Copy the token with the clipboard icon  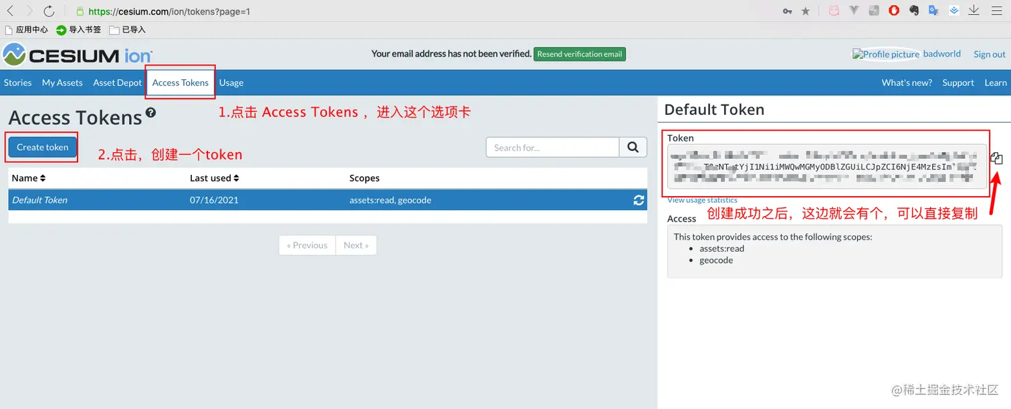point(996,159)
